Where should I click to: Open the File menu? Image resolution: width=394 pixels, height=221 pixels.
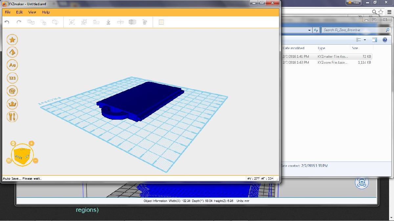(8, 12)
